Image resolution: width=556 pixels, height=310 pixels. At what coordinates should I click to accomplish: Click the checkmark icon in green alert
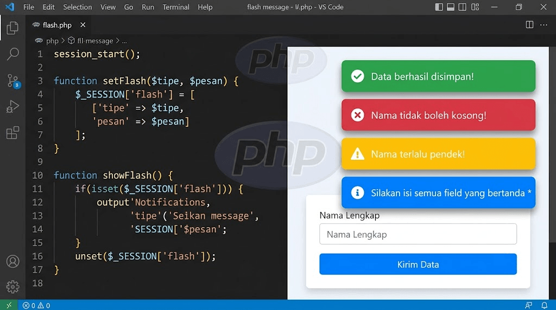point(357,76)
